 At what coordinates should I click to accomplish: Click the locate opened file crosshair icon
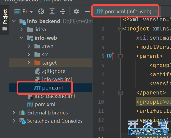pyautogui.click(x=41, y=11)
